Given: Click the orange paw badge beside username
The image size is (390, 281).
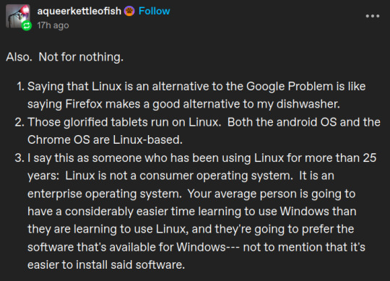Looking at the screenshot, I should 129,11.
